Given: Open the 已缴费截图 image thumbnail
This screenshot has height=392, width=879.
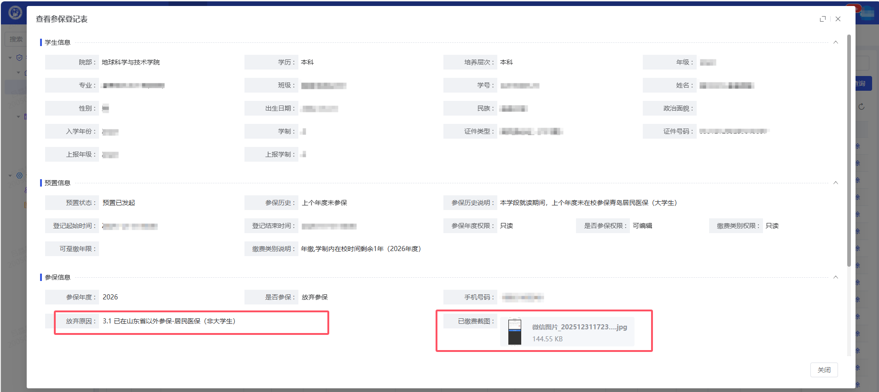Looking at the screenshot, I should (514, 332).
